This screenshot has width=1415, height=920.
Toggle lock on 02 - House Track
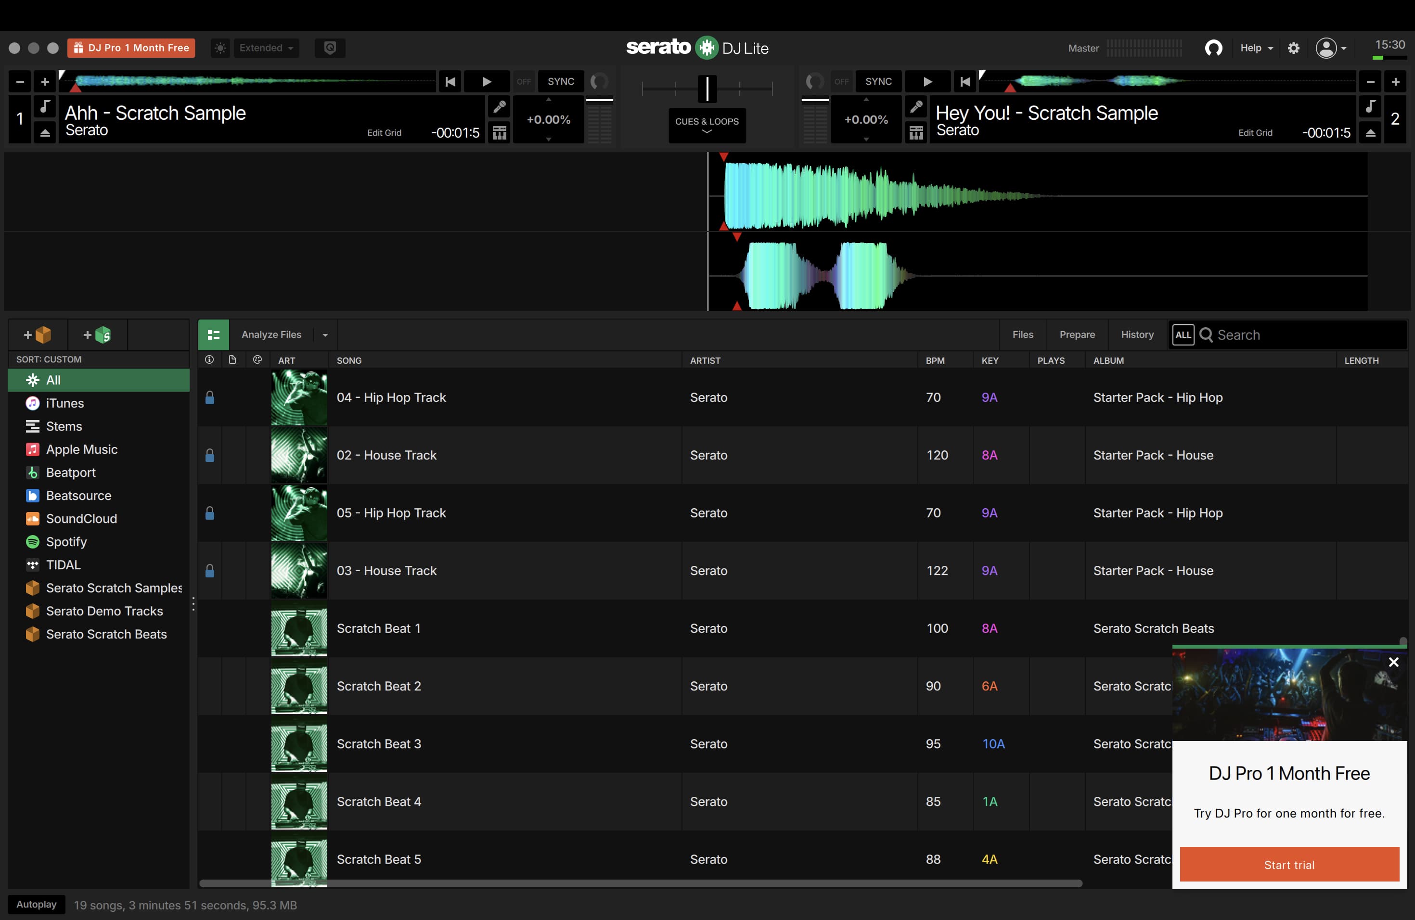(x=209, y=455)
